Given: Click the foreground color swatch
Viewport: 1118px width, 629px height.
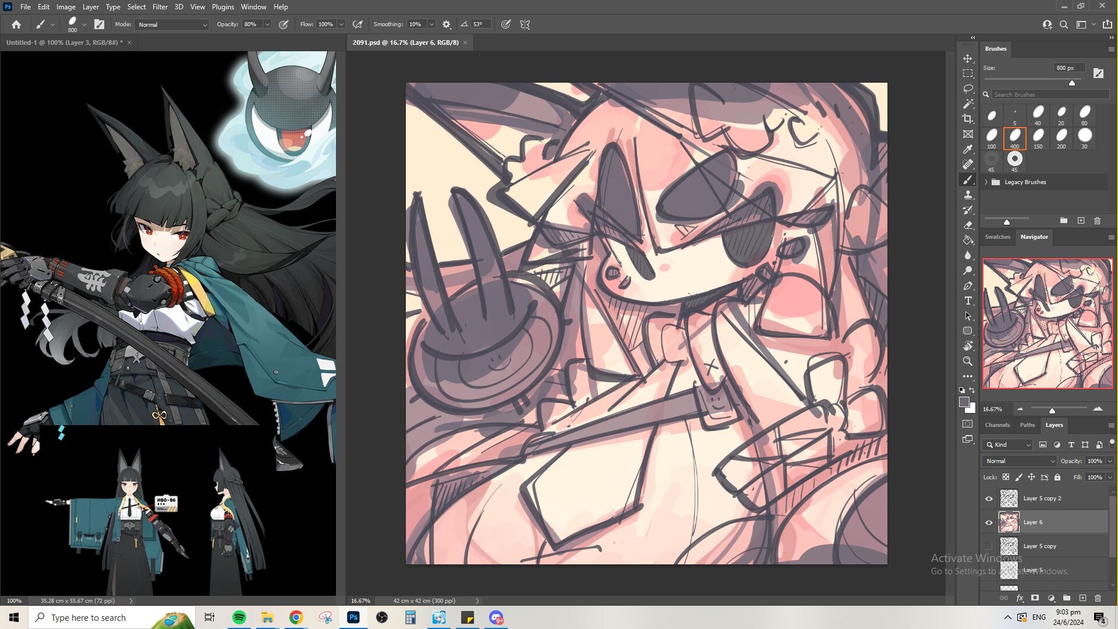Looking at the screenshot, I should (964, 402).
